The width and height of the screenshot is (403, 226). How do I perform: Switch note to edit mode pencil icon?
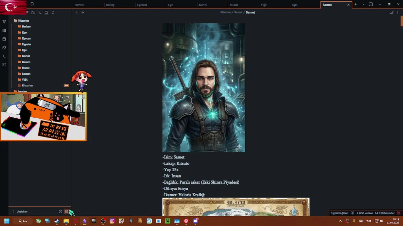click(392, 12)
